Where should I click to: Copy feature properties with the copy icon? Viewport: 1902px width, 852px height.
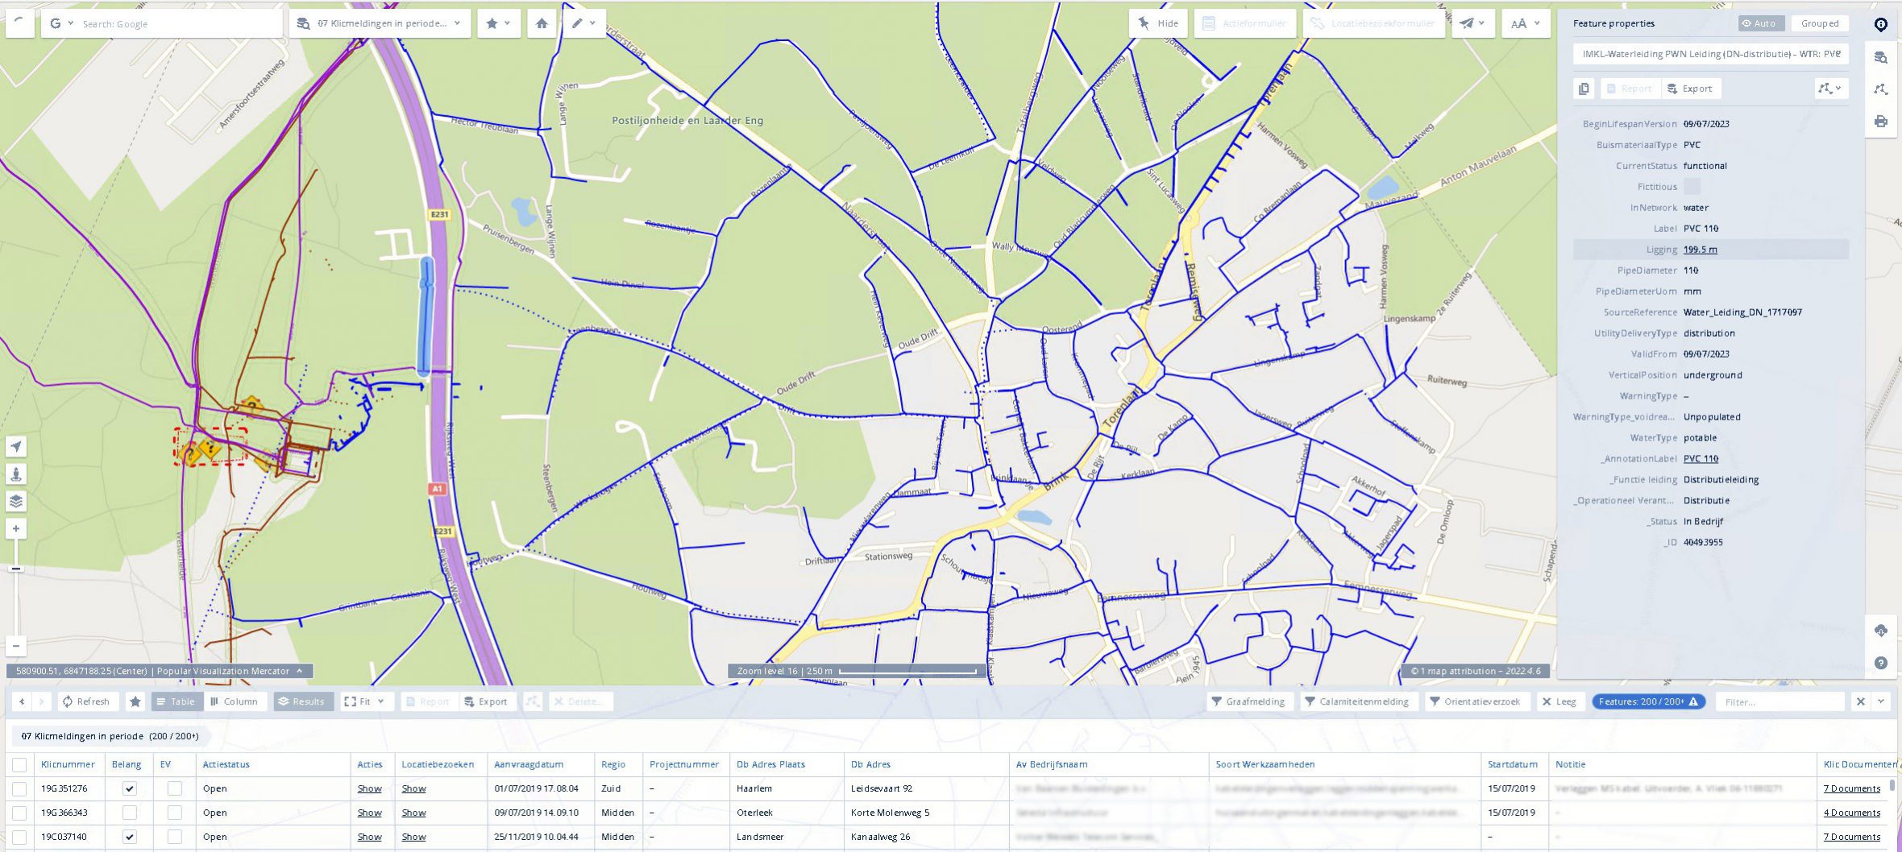(x=1584, y=89)
